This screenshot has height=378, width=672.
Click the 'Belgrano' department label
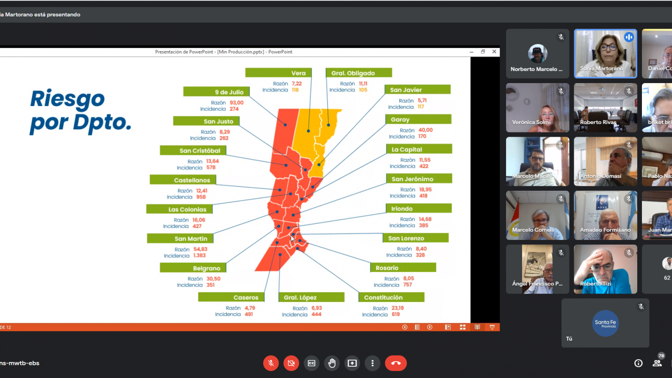(193, 268)
